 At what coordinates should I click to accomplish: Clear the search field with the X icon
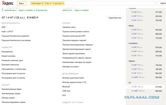point(156,3)
